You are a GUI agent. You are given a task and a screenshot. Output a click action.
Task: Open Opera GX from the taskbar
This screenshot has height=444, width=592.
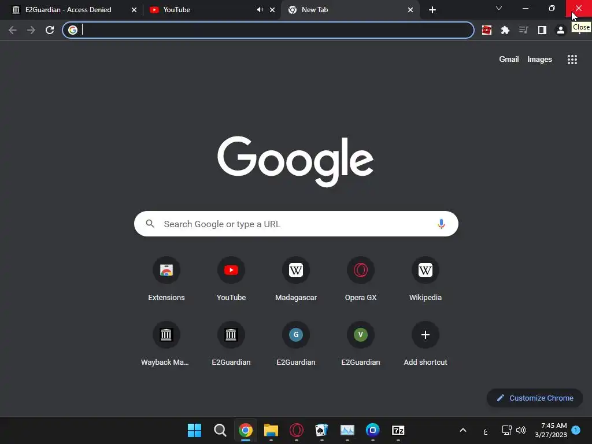pyautogui.click(x=297, y=430)
